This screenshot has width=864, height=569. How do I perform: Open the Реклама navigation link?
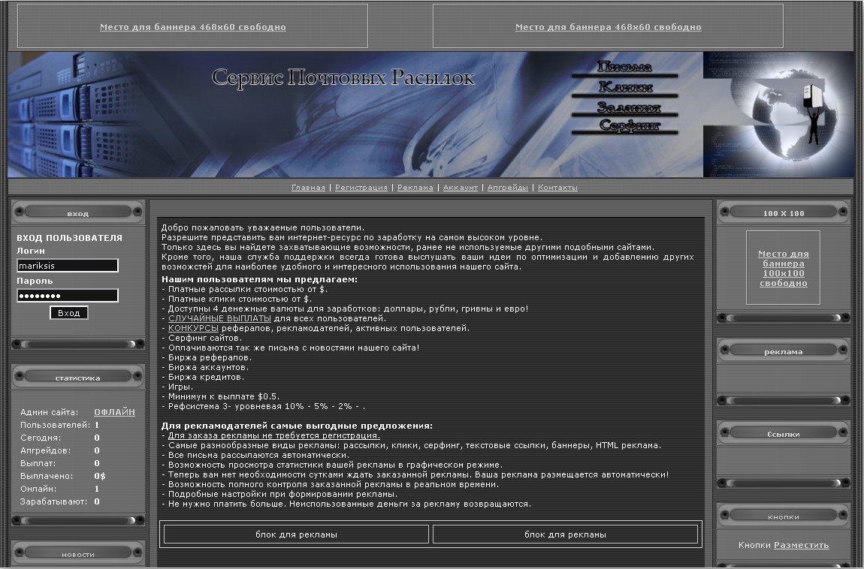point(415,188)
